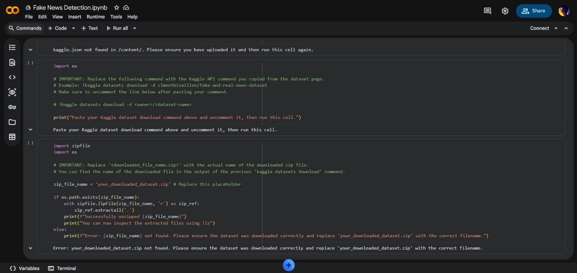Open the Run all options dropdown
Viewport: 577px width, 273px height.
click(135, 28)
